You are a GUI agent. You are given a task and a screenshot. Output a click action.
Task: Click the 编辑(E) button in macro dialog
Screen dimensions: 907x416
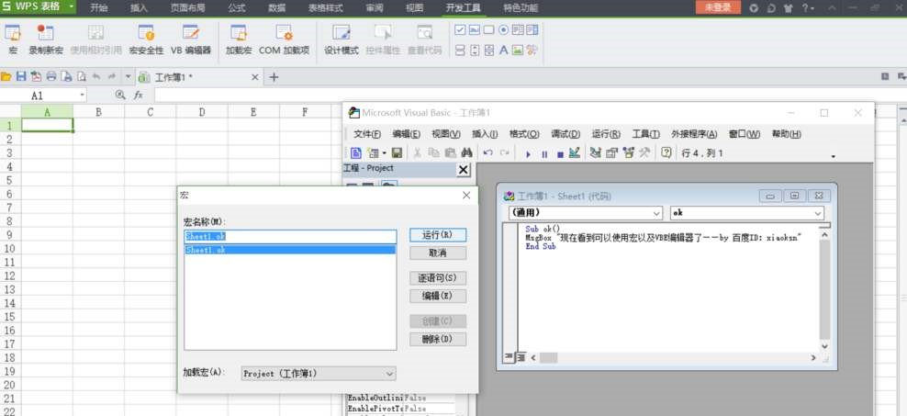[x=437, y=297]
